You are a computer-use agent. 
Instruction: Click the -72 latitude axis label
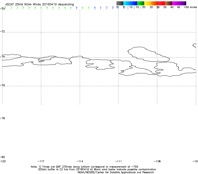[x=3, y=32]
